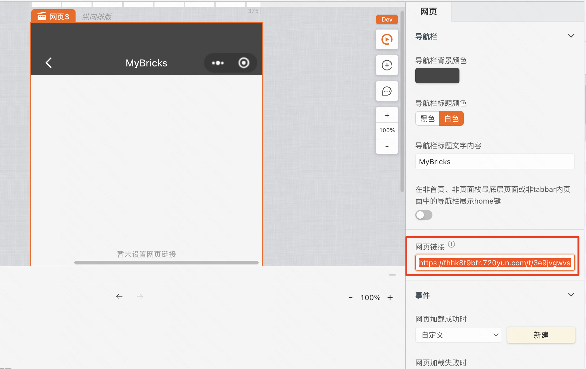Click the redo right arrow in the bottom panel
Viewport: 586px width, 369px height.
tap(140, 297)
